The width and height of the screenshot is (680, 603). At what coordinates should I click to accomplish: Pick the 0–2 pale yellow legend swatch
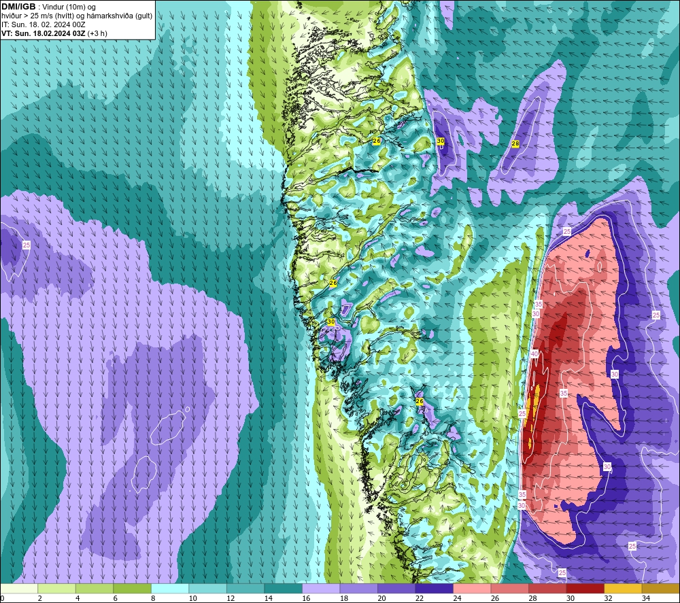19,588
